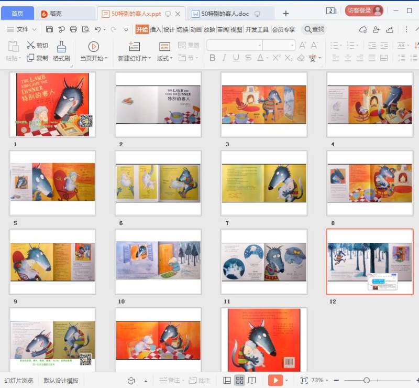419x388 pixels.
Task: Toggle Subscript formatting
Action: 289,58
